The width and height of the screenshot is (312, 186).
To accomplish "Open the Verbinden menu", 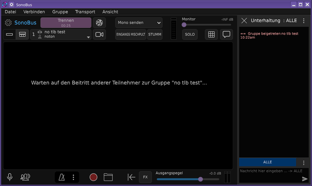I will click(34, 12).
